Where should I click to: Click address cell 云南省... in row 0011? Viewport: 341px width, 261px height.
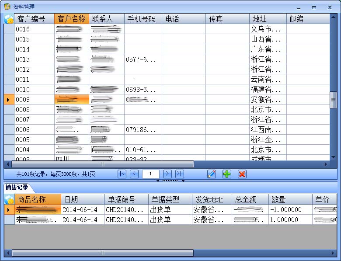pos(268,80)
